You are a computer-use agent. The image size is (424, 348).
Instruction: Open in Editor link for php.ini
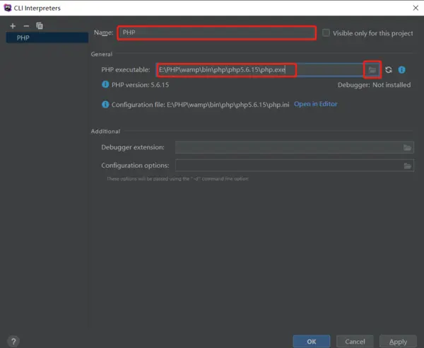(x=316, y=104)
